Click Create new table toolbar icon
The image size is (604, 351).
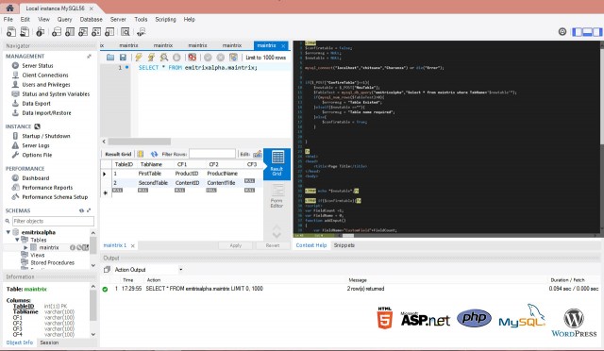coord(70,32)
